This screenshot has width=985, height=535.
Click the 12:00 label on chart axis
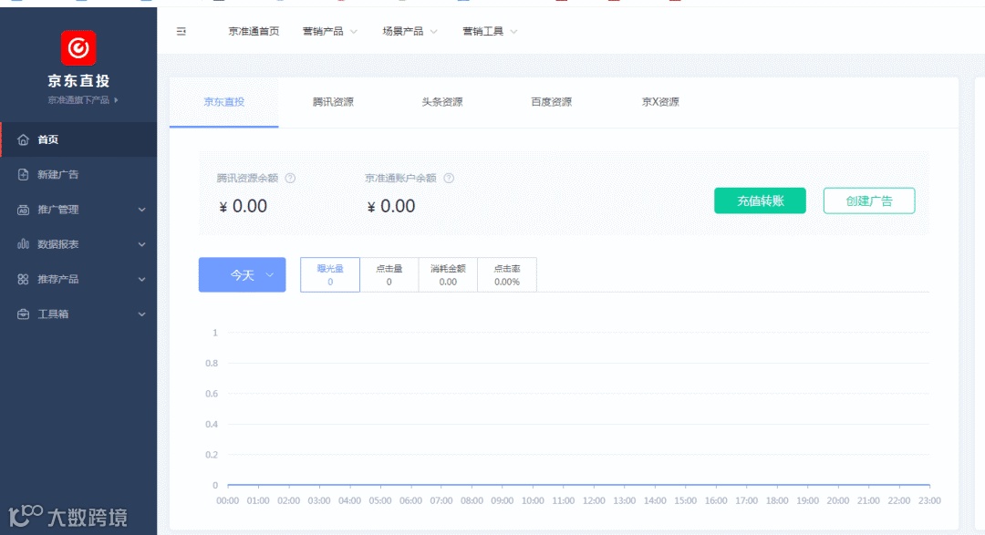click(x=594, y=501)
